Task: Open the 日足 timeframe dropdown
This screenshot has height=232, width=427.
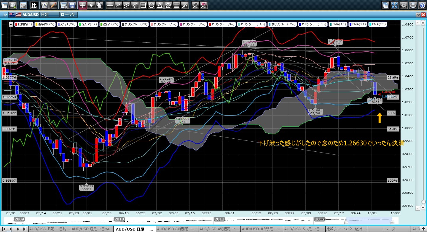Action: pos(49,15)
